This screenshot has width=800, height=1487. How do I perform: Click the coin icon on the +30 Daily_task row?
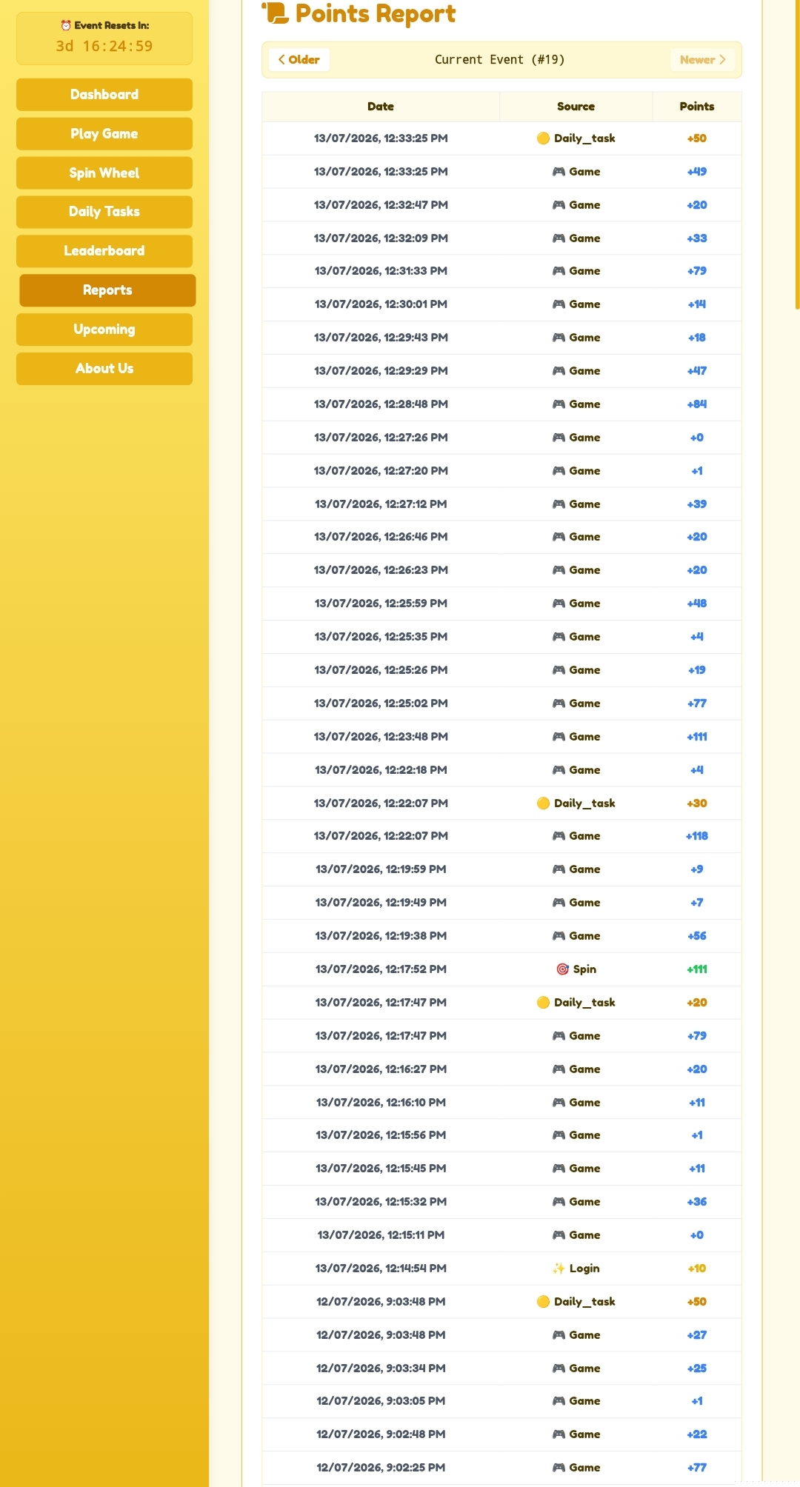(543, 803)
